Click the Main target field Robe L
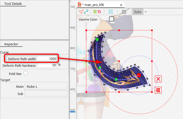The image size is (183, 119). tap(46, 86)
